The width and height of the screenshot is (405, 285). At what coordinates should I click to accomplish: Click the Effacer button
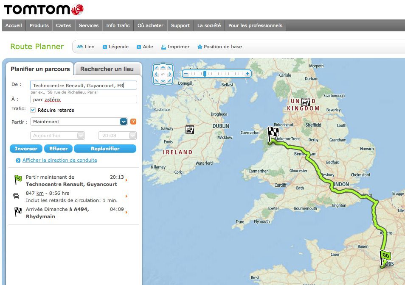click(x=59, y=149)
